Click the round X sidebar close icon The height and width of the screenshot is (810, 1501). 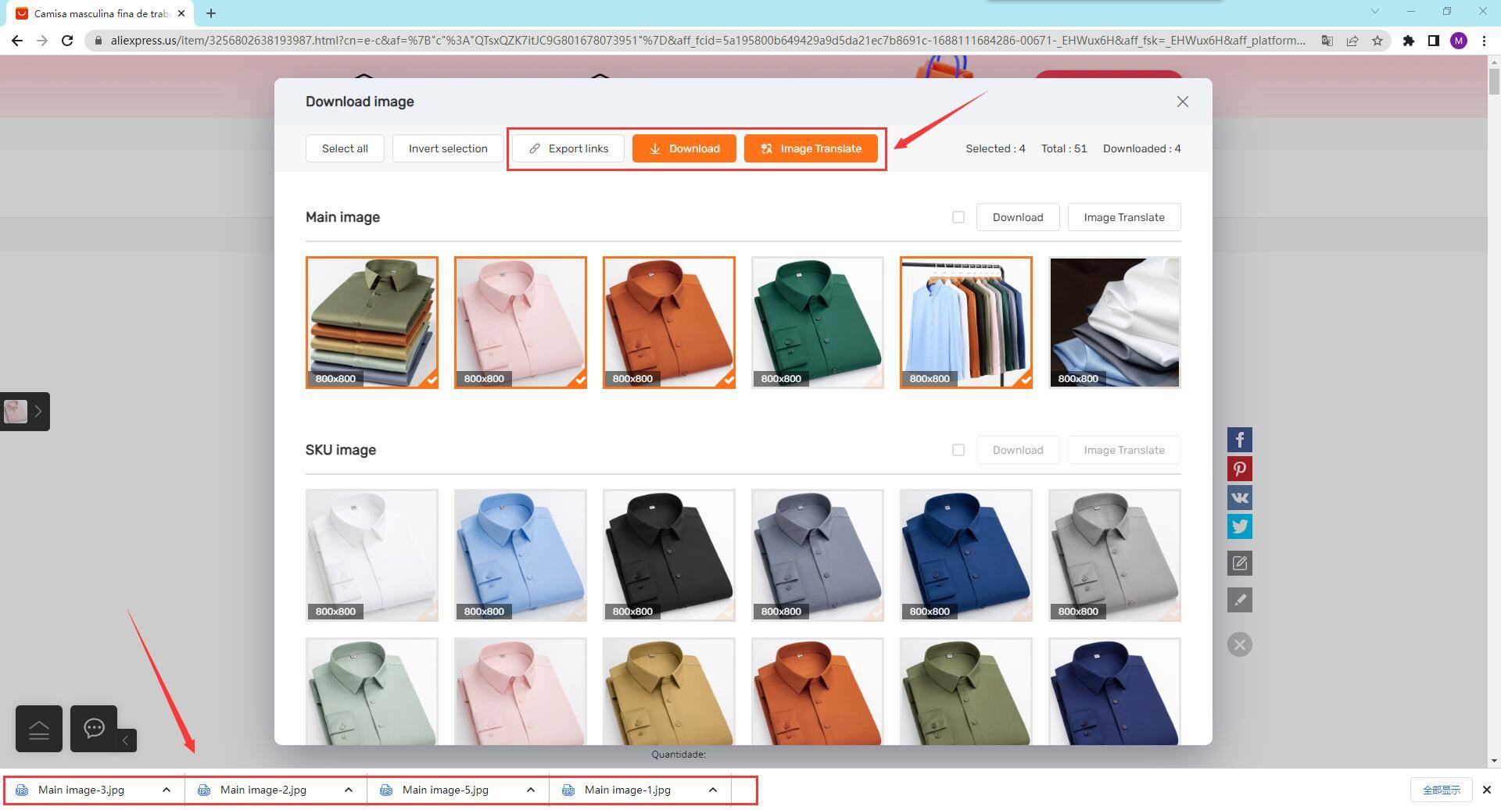coord(1239,644)
